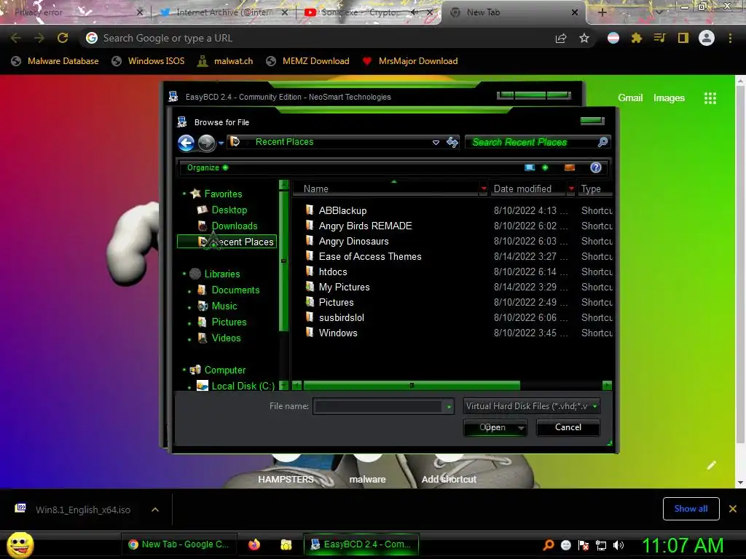Select the susbirdslol folder shortcut
This screenshot has width=746, height=559.
click(x=341, y=317)
